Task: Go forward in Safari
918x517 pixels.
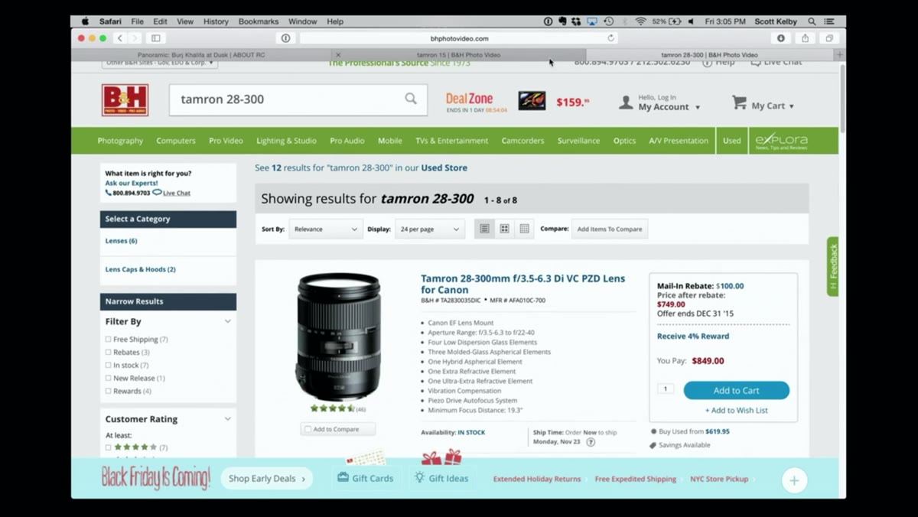Action: tap(135, 38)
